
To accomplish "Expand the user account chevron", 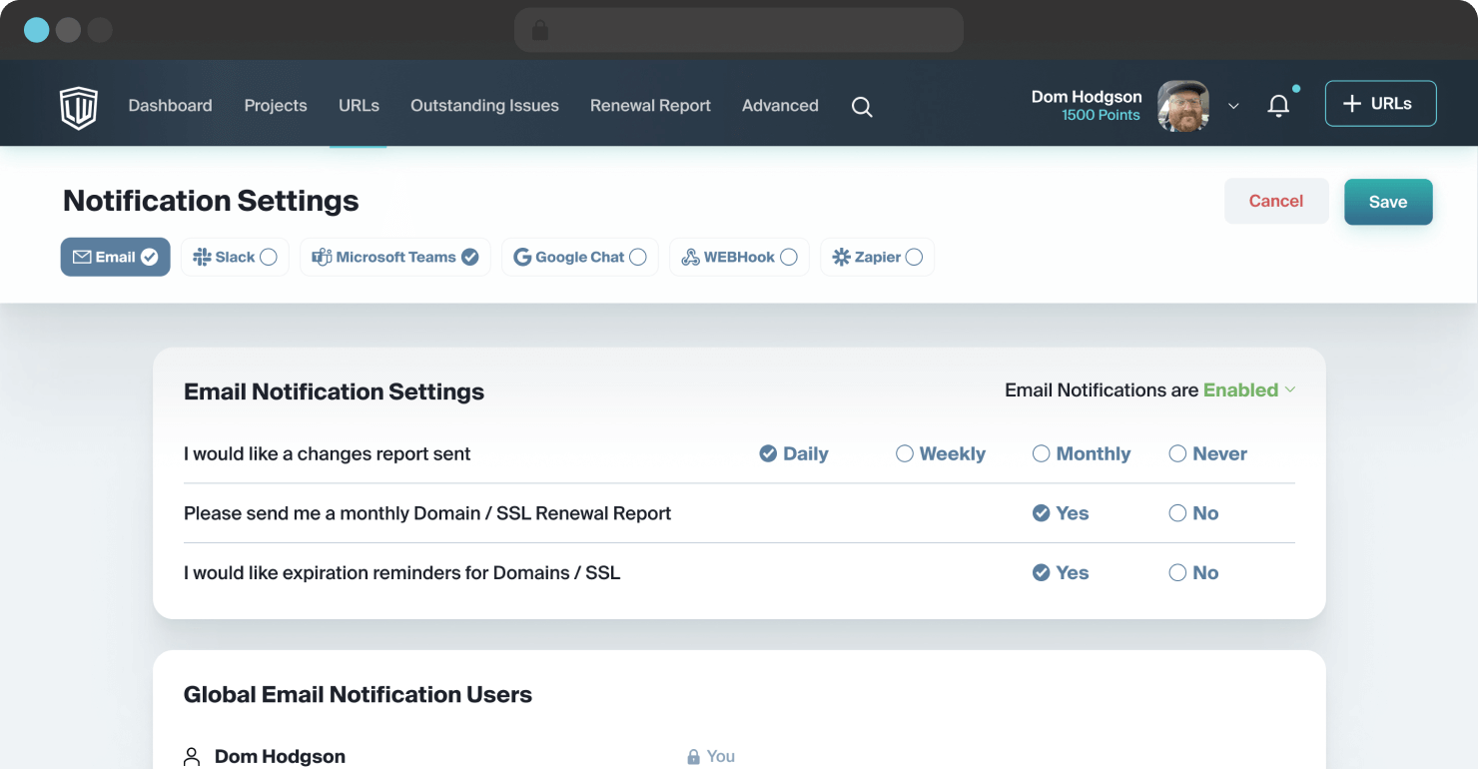I will (x=1233, y=106).
